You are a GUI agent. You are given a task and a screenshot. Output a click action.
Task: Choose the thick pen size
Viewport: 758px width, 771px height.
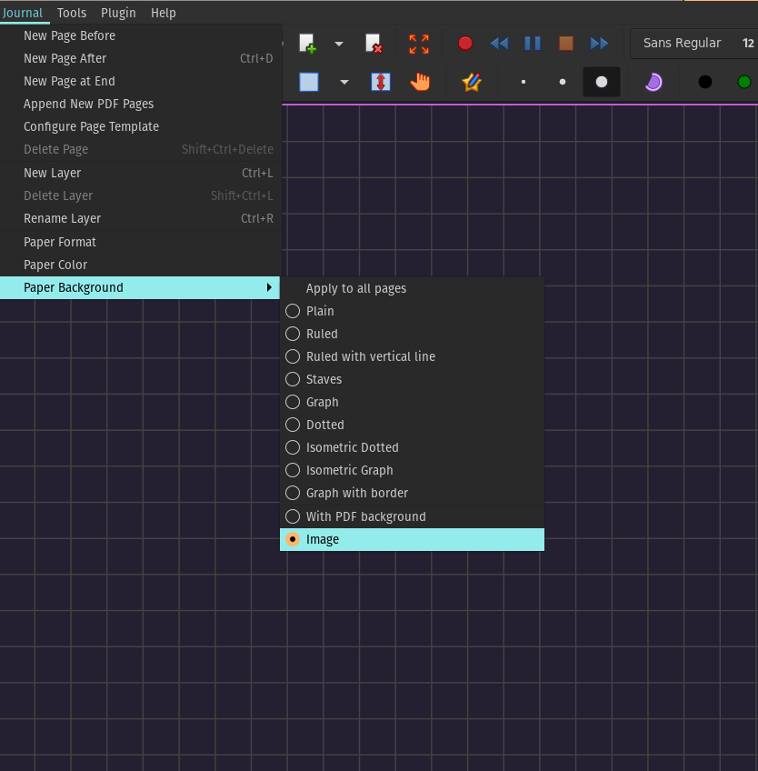tap(601, 81)
